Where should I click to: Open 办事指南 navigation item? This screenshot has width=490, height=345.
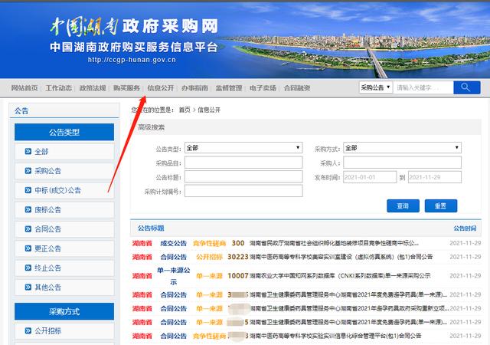[x=194, y=88]
